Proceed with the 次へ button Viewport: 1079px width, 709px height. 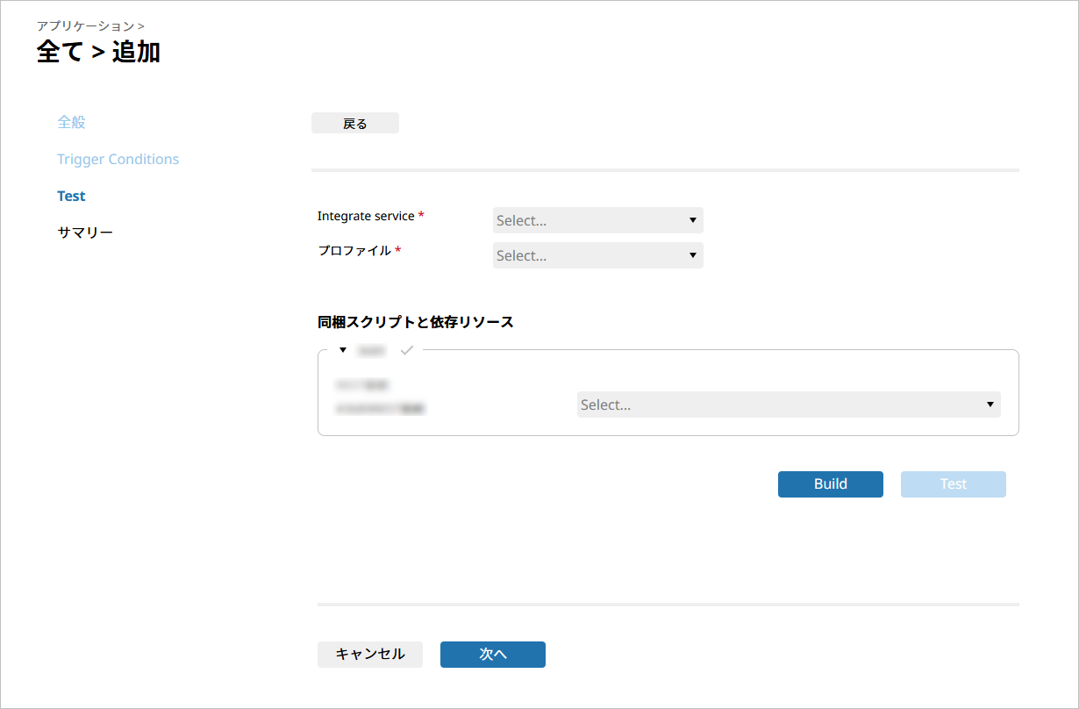pos(492,655)
